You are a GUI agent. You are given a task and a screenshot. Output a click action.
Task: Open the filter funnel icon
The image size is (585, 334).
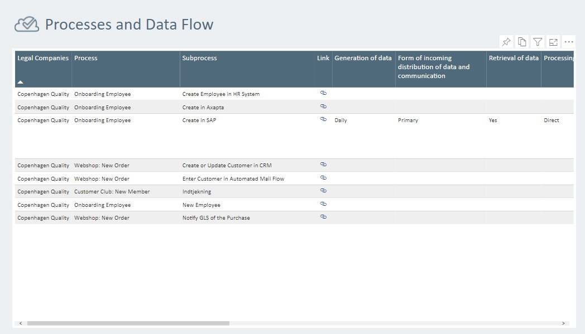538,42
